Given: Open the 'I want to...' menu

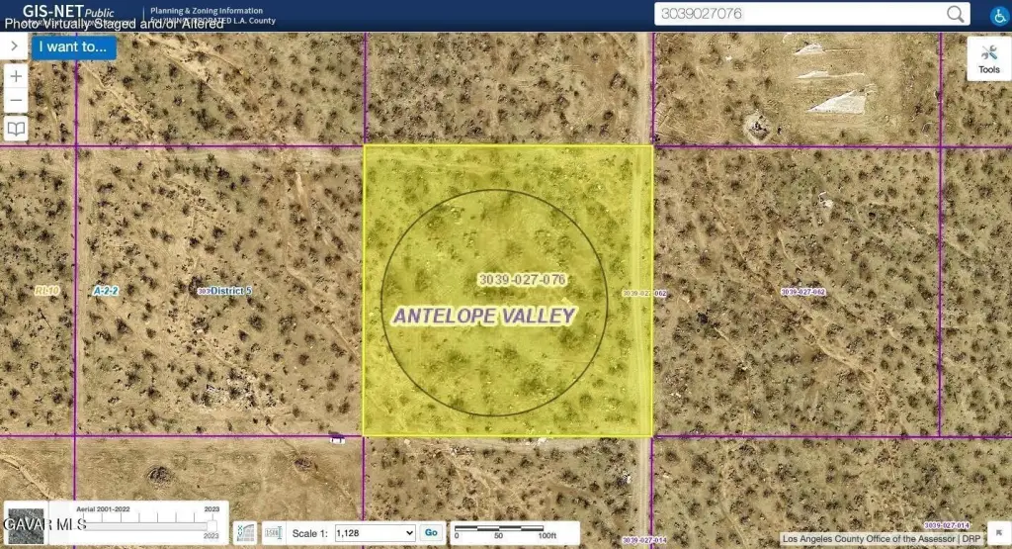Looking at the screenshot, I should pyautogui.click(x=74, y=46).
